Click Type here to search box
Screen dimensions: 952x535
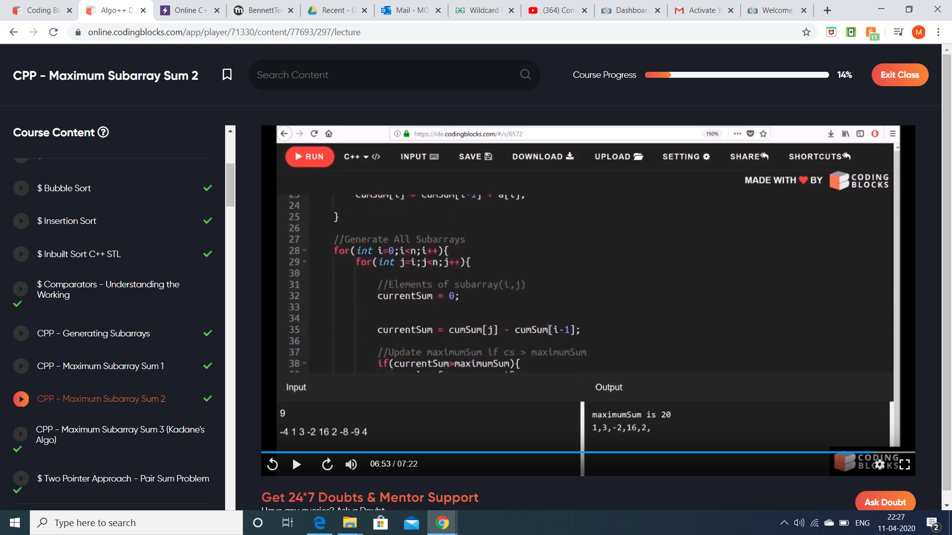coord(136,523)
